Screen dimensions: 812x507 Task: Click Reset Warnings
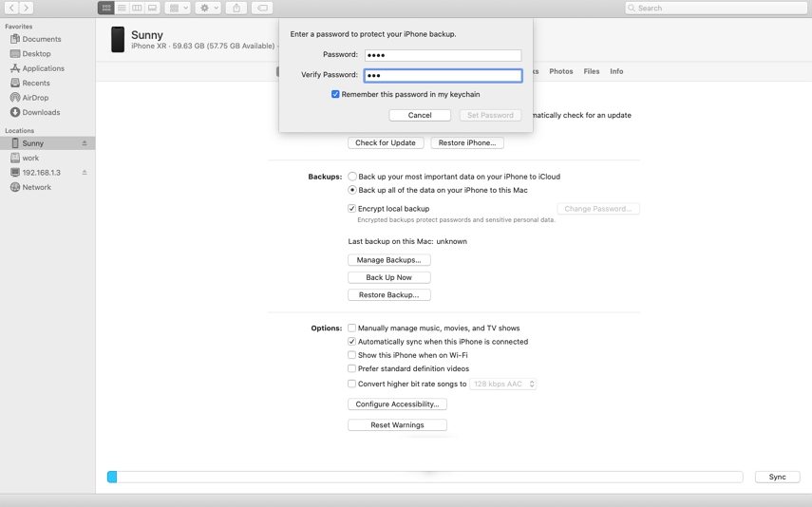[397, 424]
